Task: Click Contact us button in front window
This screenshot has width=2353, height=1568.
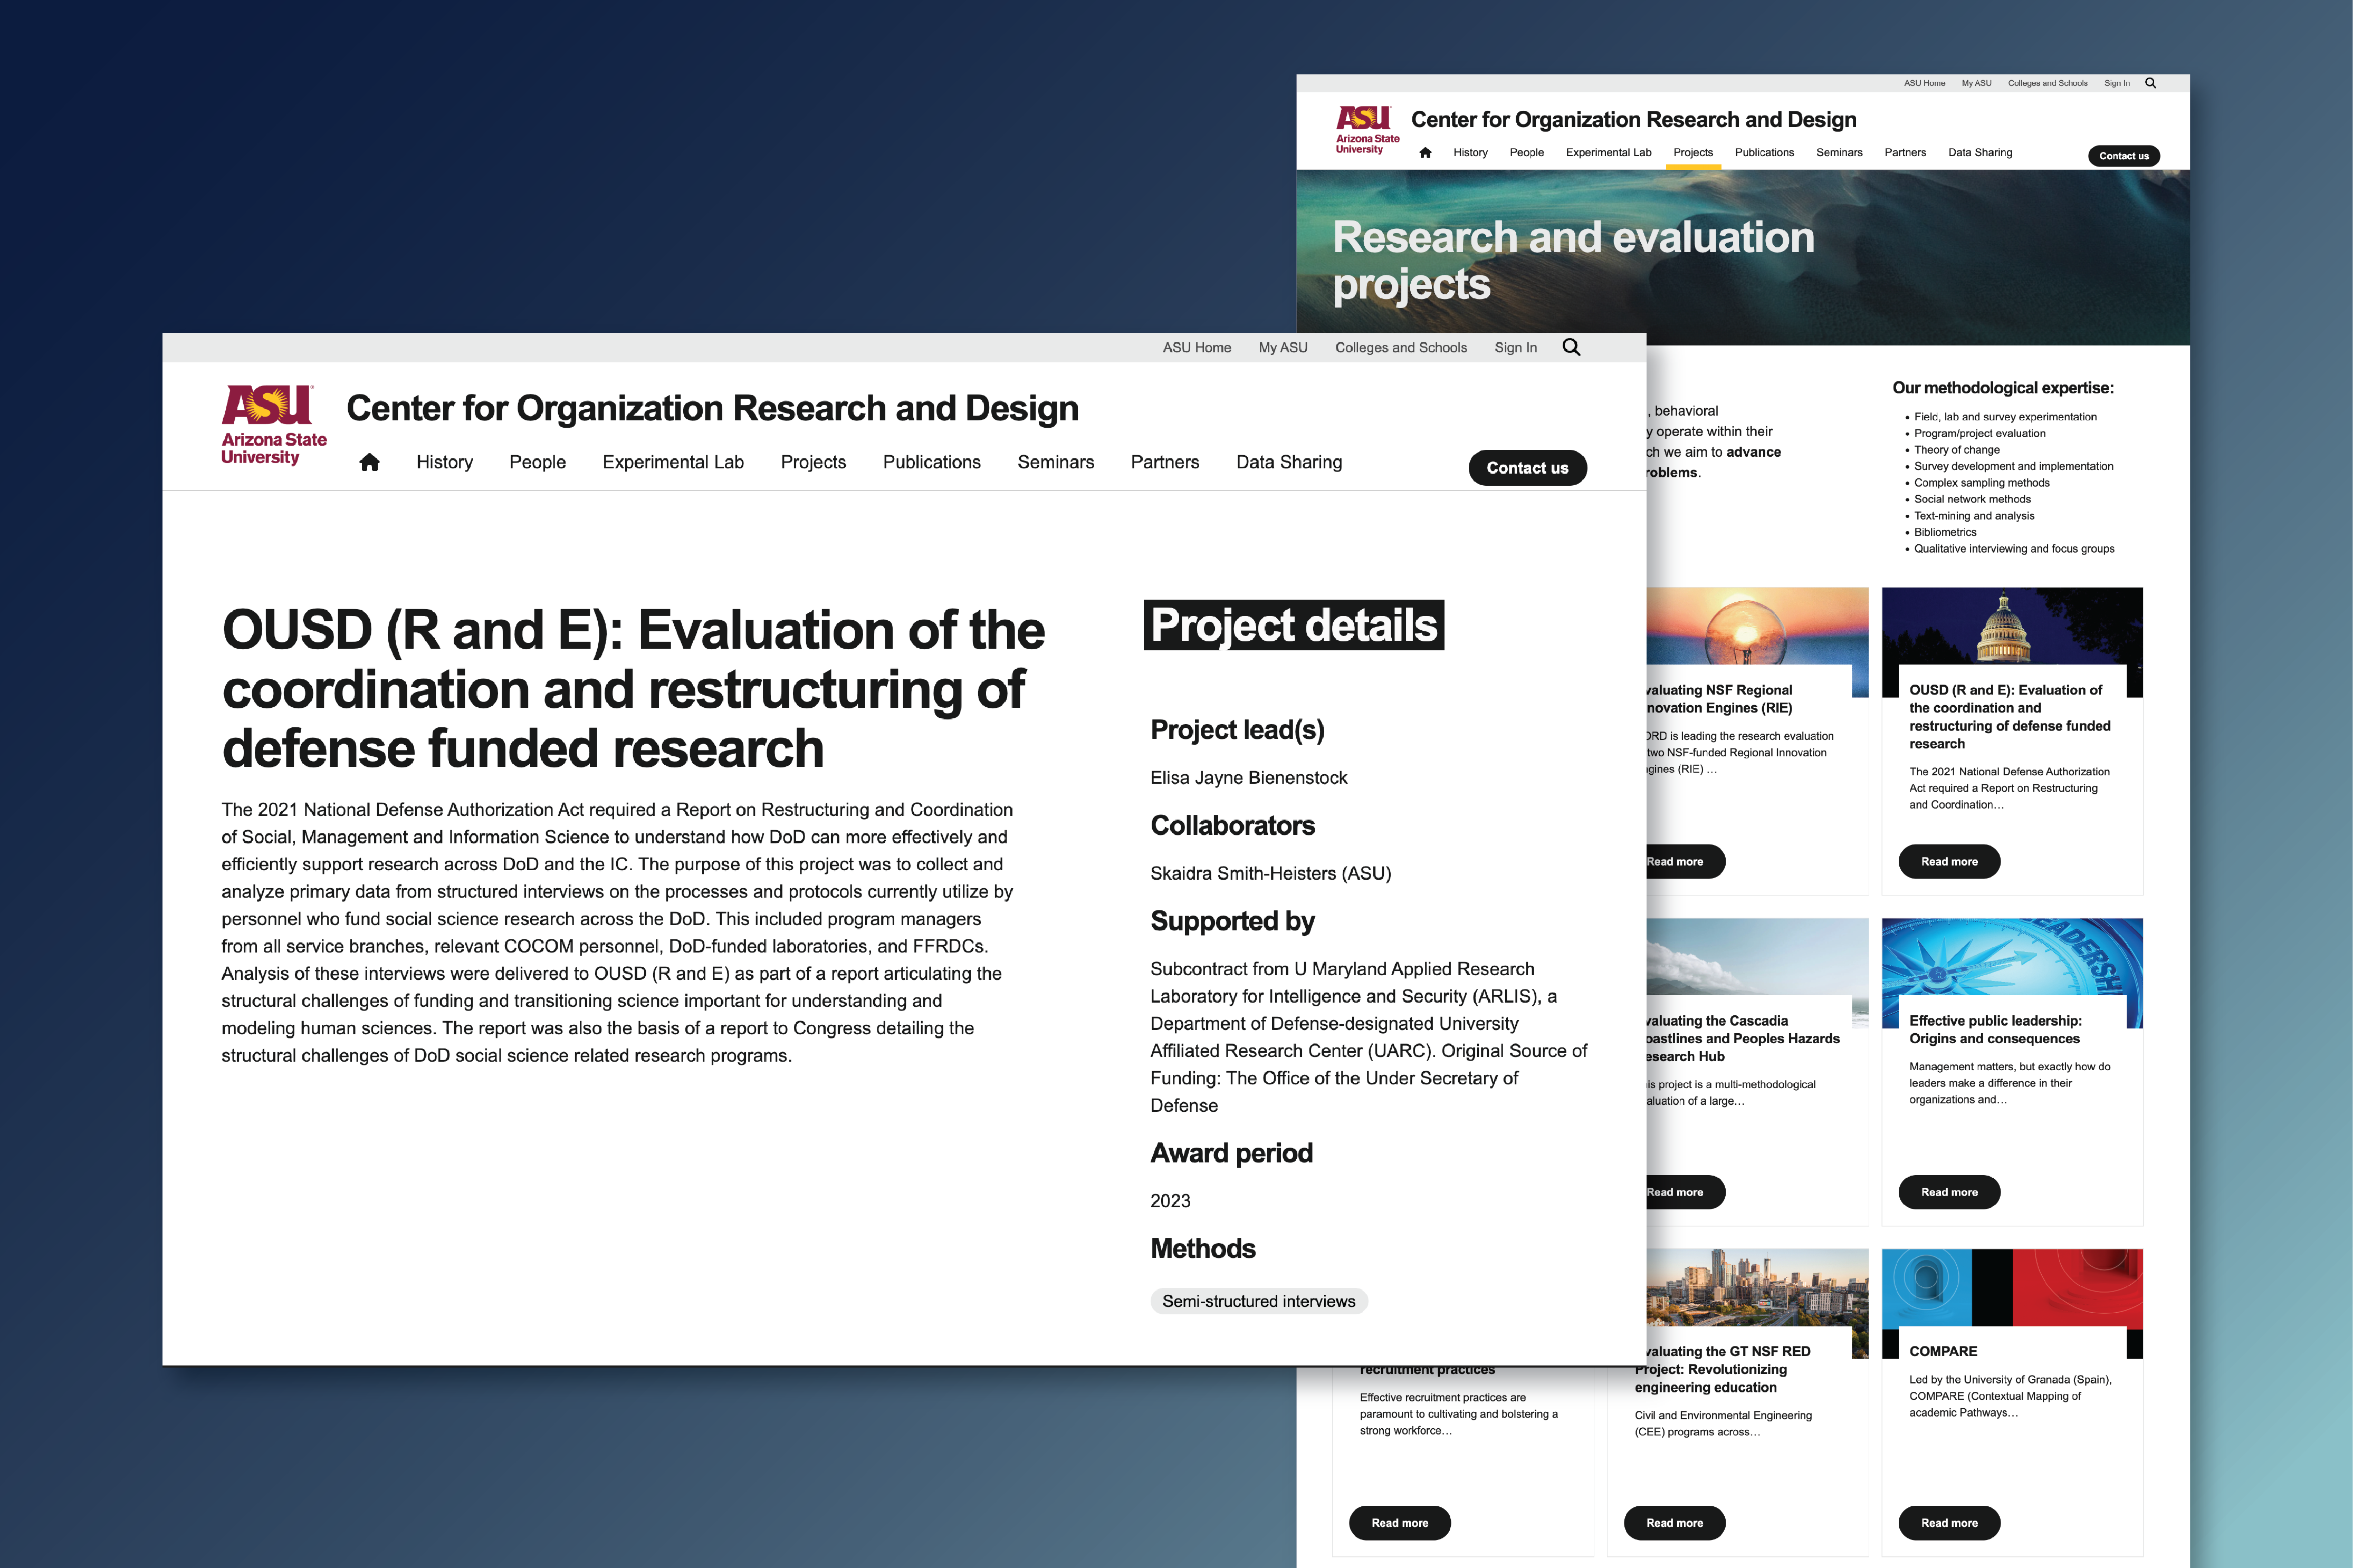Action: [1527, 468]
